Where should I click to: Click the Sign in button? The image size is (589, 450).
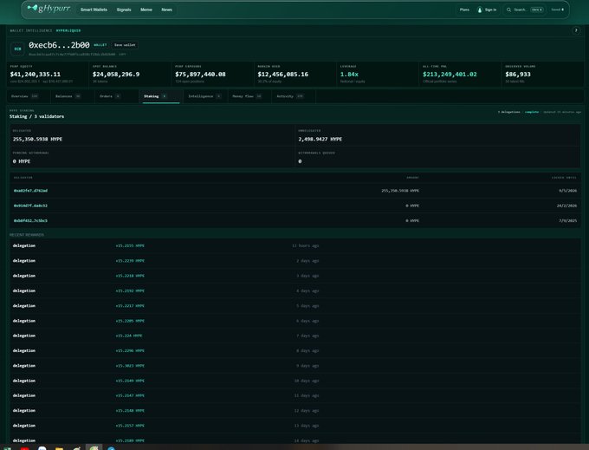(x=487, y=10)
